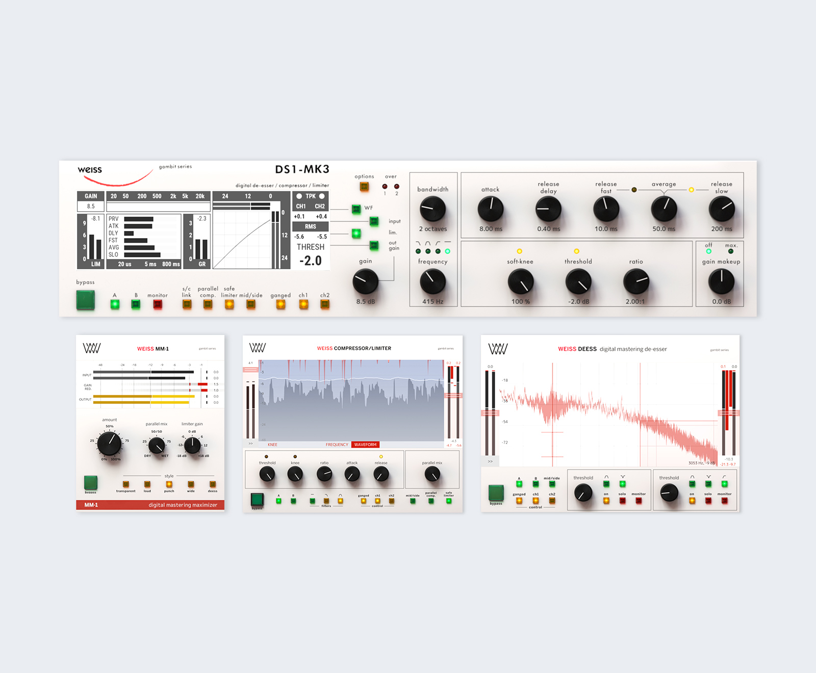Click DS1-MK3 'ganged' channel button
816x673 pixels.
tap(280, 304)
